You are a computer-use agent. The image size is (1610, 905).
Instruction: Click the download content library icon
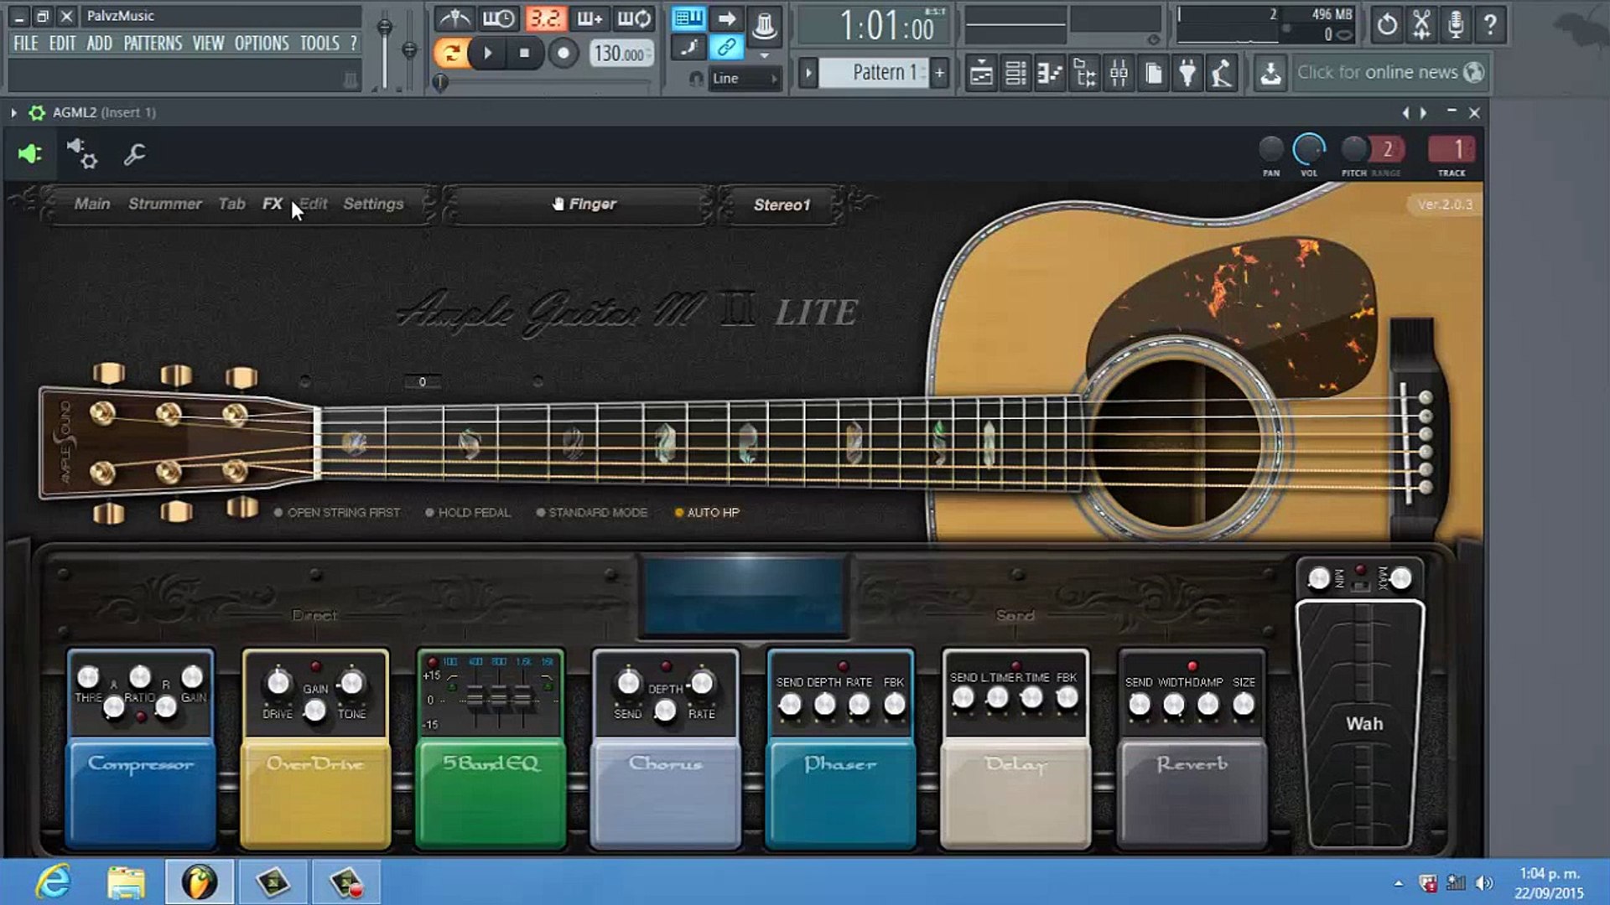tap(1270, 74)
